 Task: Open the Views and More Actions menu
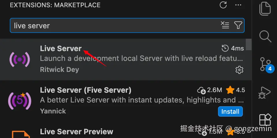[x=238, y=5]
